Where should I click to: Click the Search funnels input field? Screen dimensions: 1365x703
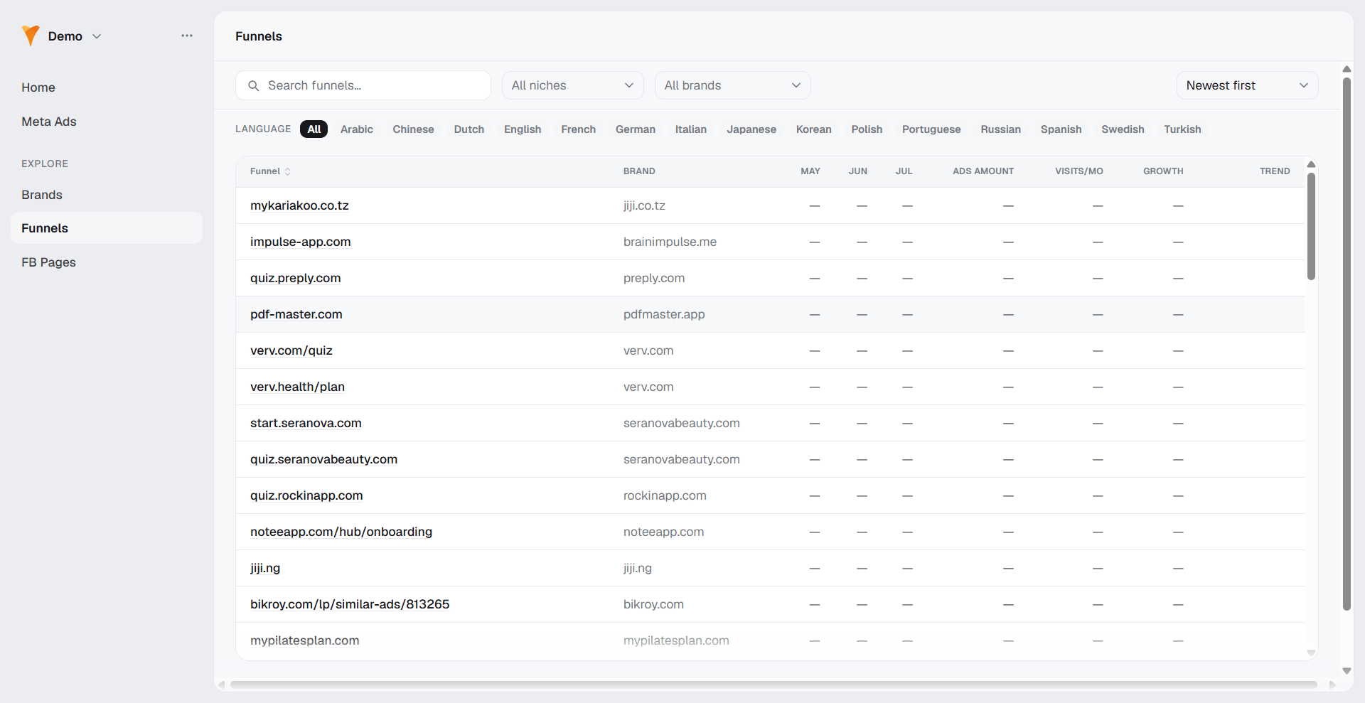pos(363,85)
